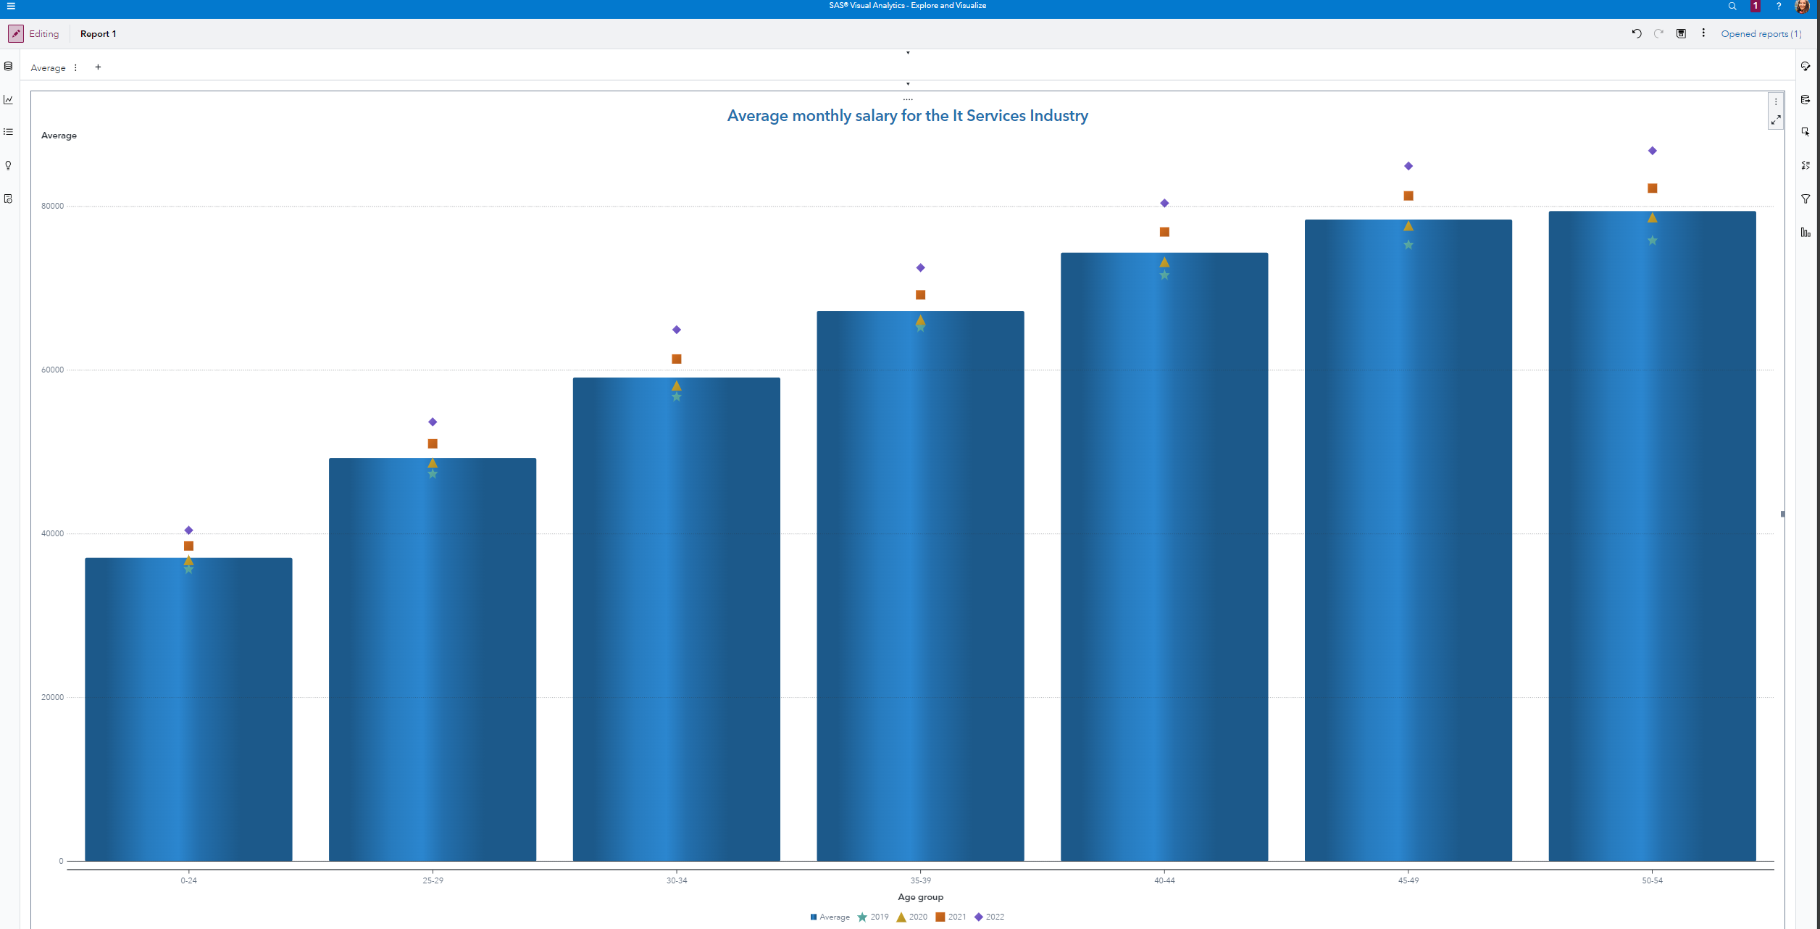
Task: Open the Outline pane list icon
Action: 9,132
